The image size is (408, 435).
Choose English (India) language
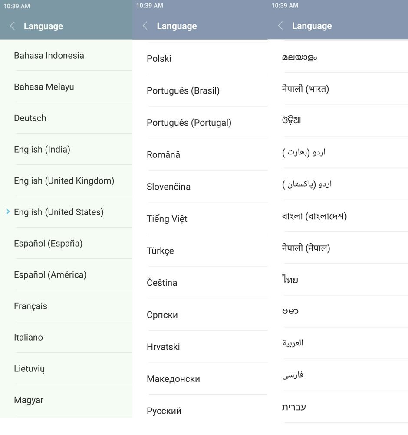(42, 150)
